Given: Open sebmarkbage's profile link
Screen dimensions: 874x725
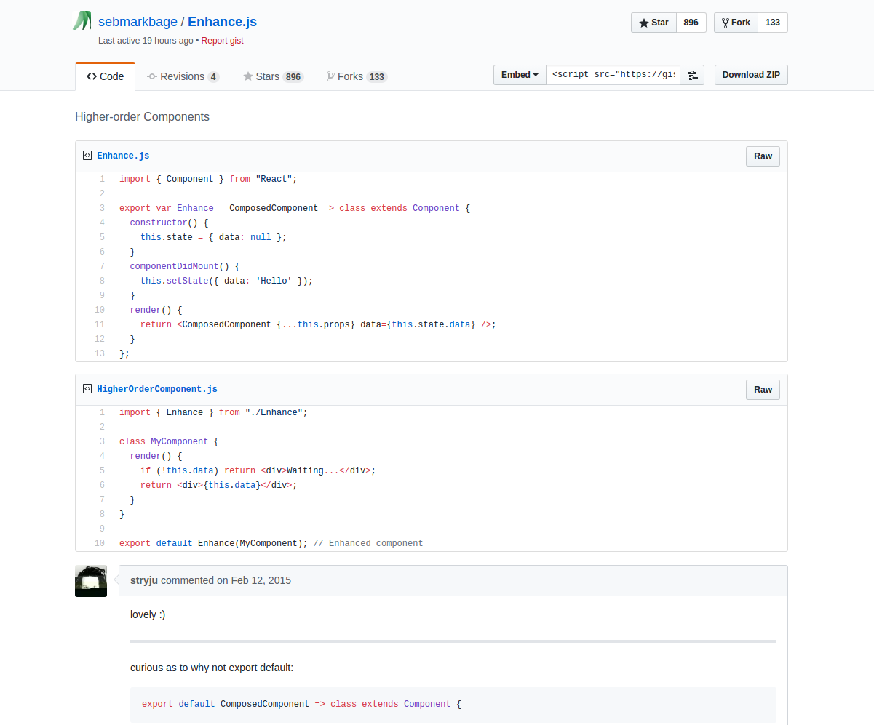Looking at the screenshot, I should point(138,22).
